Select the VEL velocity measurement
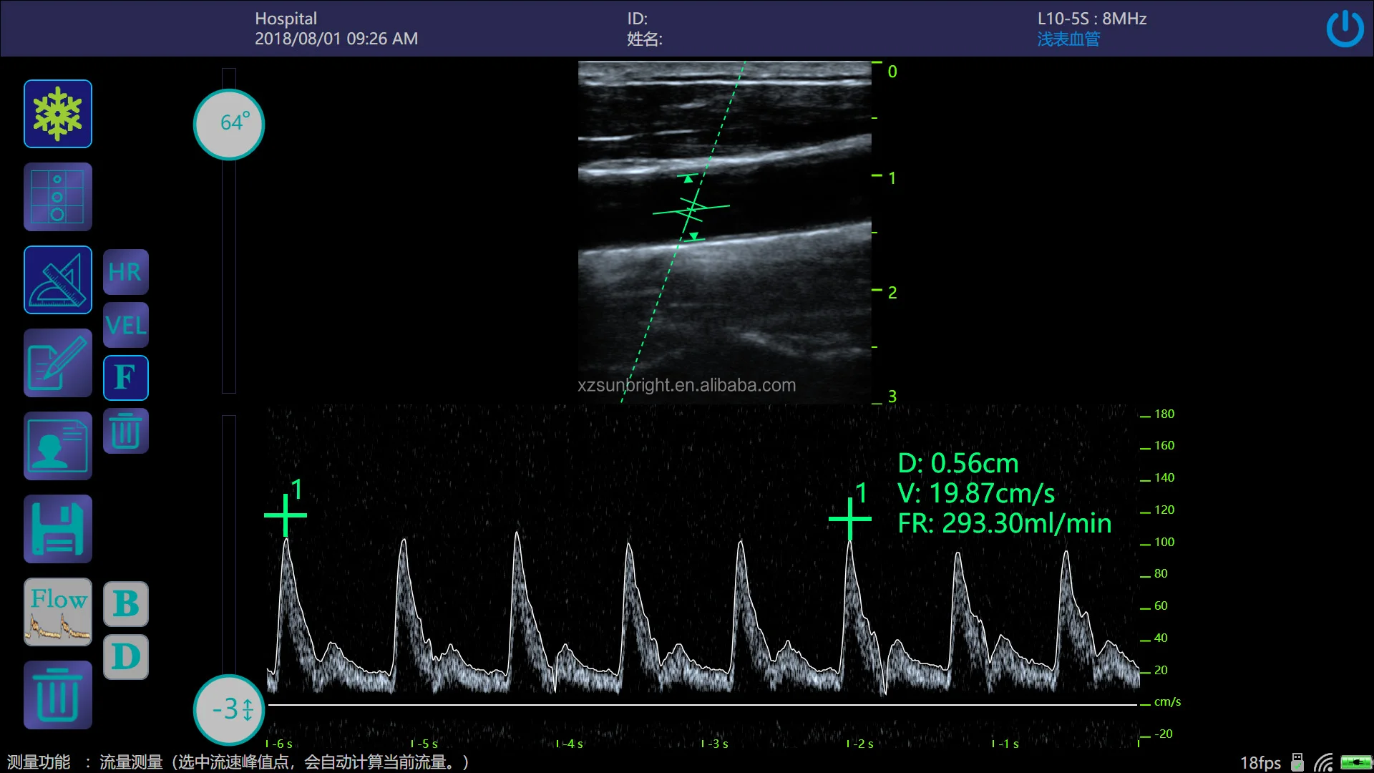This screenshot has height=773, width=1374. tap(126, 325)
